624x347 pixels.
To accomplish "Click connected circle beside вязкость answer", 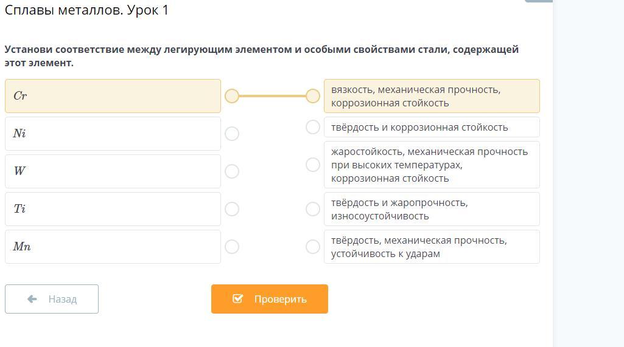I will pos(313,96).
